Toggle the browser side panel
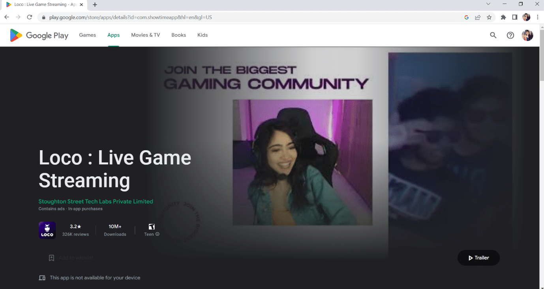544x289 pixels. (515, 17)
